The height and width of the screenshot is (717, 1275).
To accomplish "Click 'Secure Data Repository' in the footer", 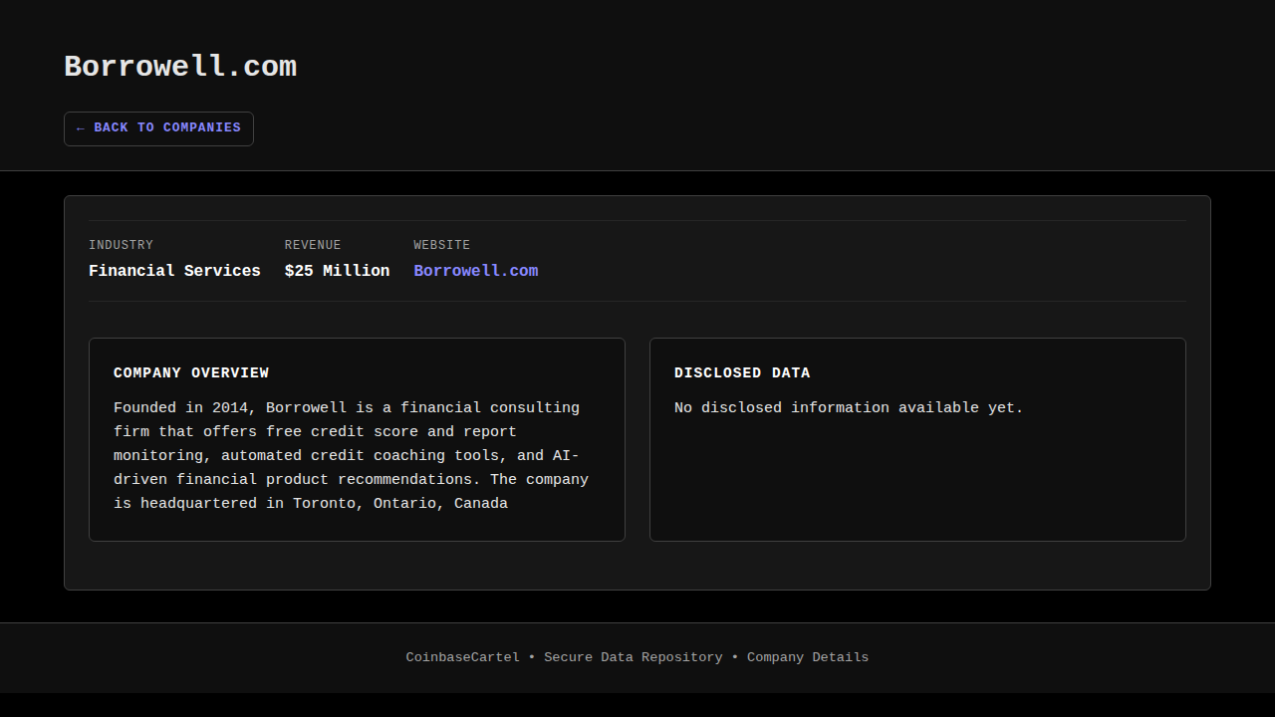I will click(x=633, y=657).
